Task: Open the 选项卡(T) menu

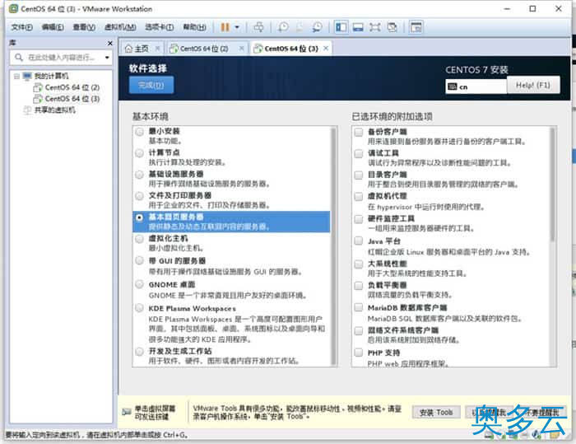Action: 159,27
